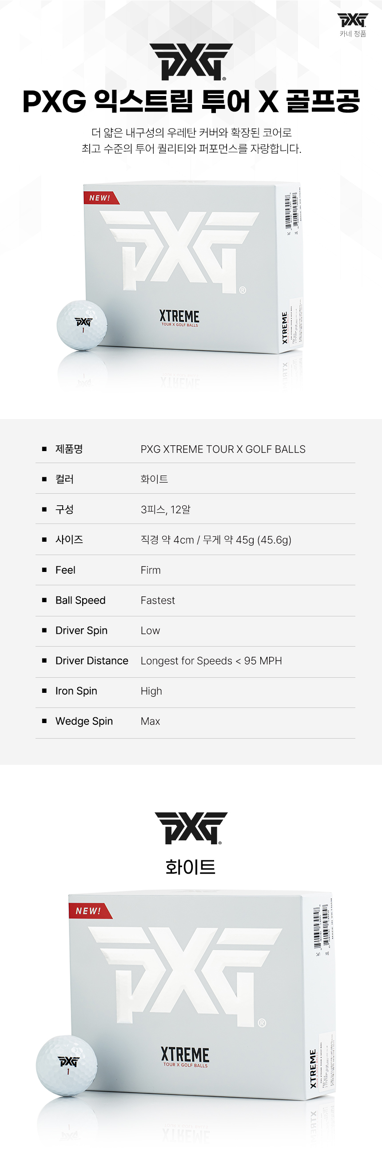Click the 화이트 section heading
The height and width of the screenshot is (1155, 382).
(x=191, y=867)
